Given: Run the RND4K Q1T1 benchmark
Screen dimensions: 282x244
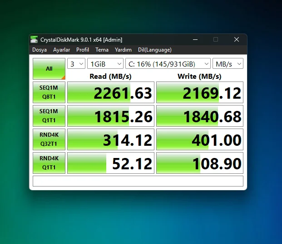Looking at the screenshot, I should [49, 163].
